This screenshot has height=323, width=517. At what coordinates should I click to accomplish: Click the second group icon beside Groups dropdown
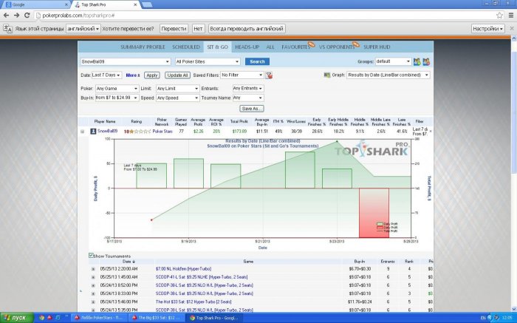[x=427, y=61]
